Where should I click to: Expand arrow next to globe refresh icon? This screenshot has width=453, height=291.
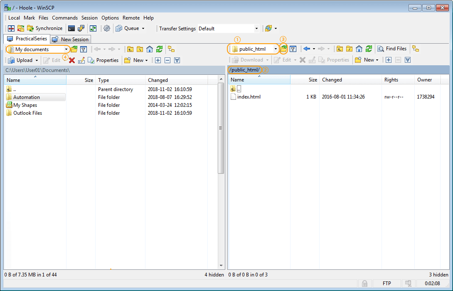click(276, 28)
